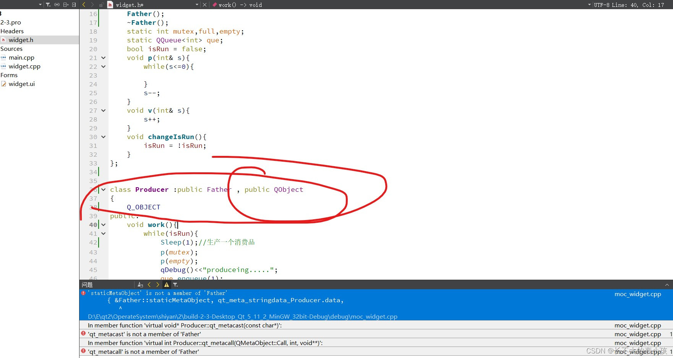Open the issues filter funnel dropdown
The width and height of the screenshot is (673, 358).
[175, 284]
